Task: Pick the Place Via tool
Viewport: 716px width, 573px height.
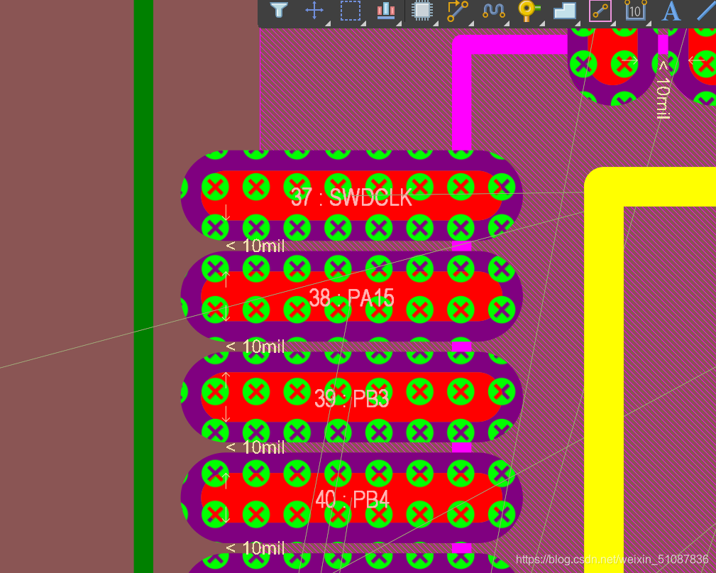Action: [529, 10]
